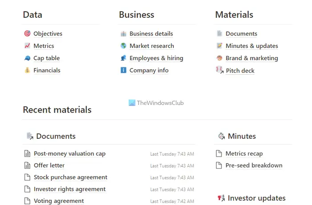Screen dimensions: 312x205
Task: Click the blue cap icon for Cap table
Action: tap(27, 58)
